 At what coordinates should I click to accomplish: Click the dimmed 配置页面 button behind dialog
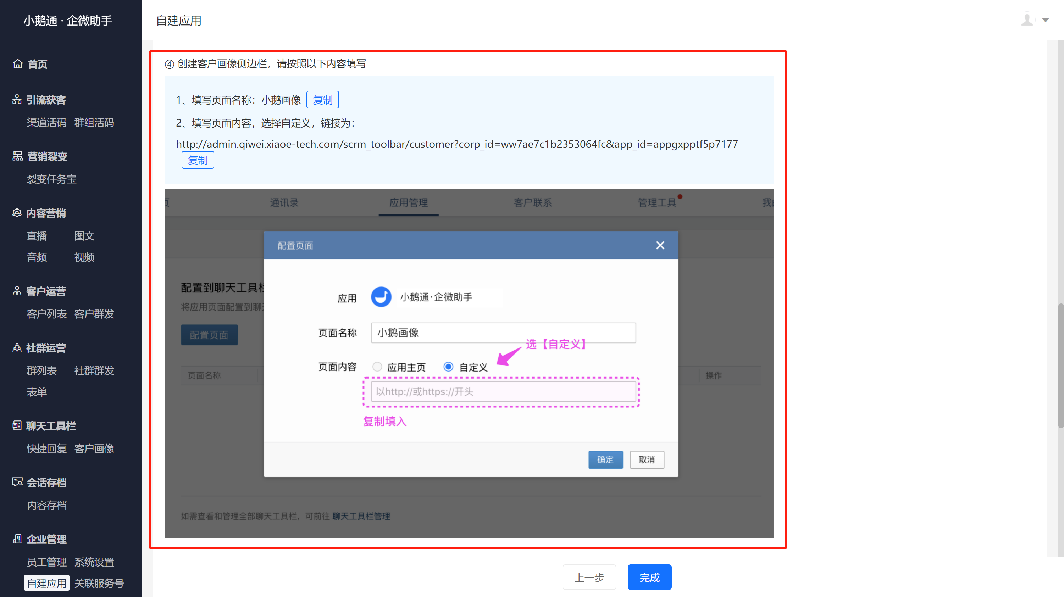pos(209,335)
